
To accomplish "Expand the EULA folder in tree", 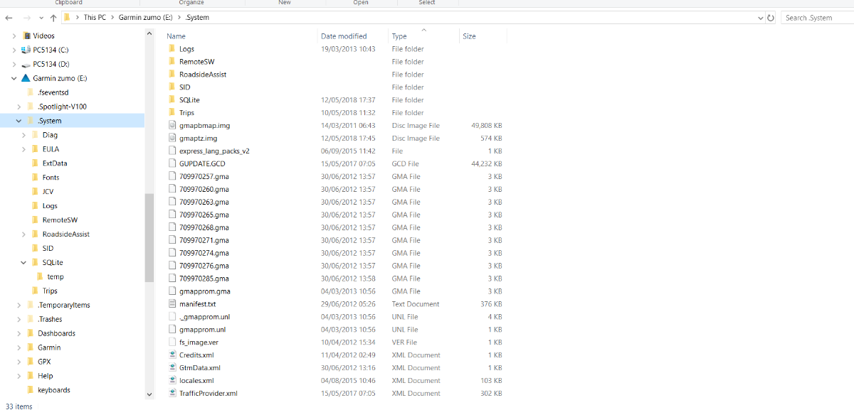I will click(x=23, y=149).
